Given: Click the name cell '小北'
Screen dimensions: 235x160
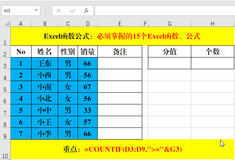Looking at the screenshot, I should point(44,98).
